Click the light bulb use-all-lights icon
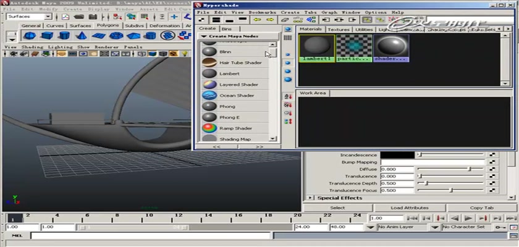 click(x=185, y=54)
